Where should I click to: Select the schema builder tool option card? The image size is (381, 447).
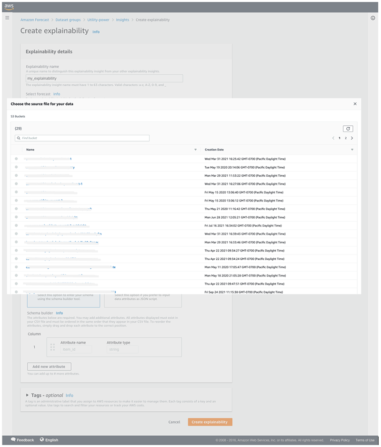coord(63,301)
